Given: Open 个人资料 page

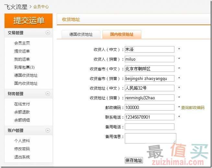Looking at the screenshot, I should tap(22, 141).
